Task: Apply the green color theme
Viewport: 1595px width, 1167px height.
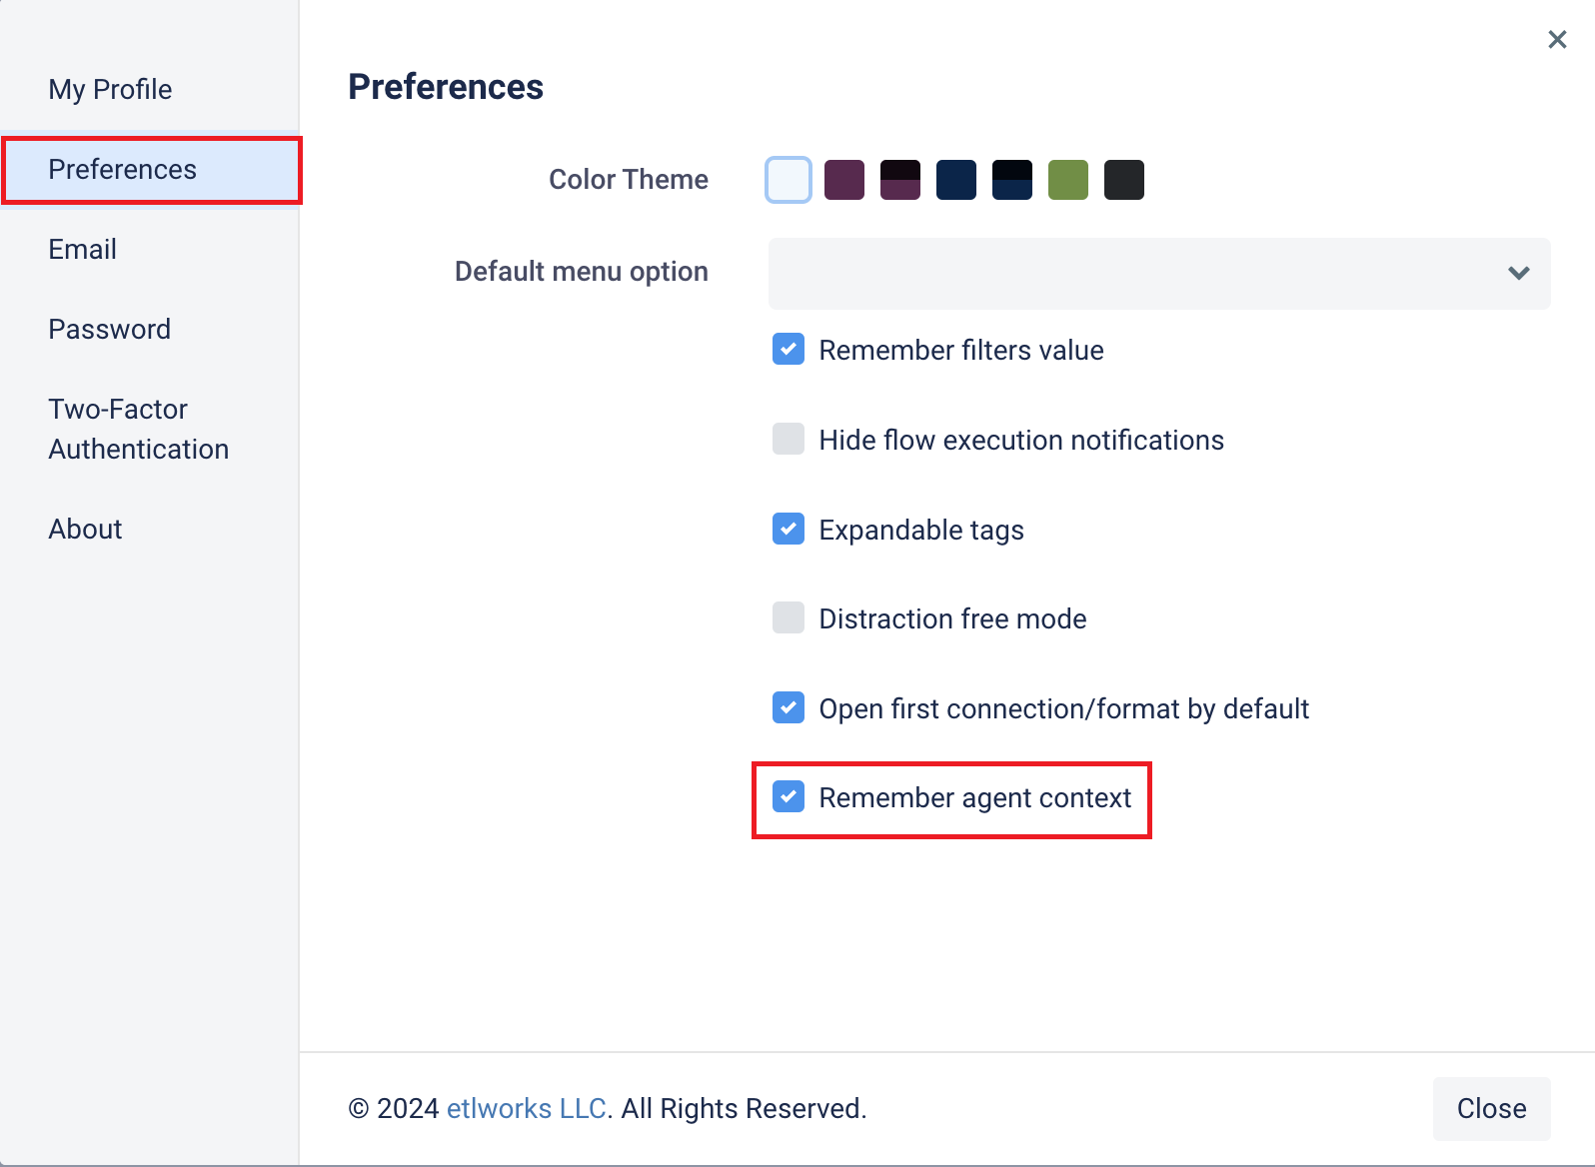Action: tap(1068, 180)
